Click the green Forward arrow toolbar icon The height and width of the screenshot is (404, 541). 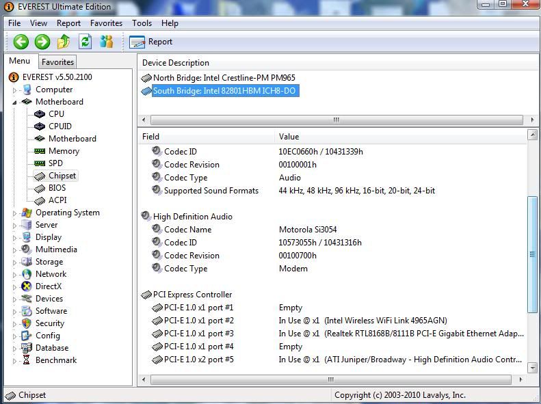click(x=42, y=42)
